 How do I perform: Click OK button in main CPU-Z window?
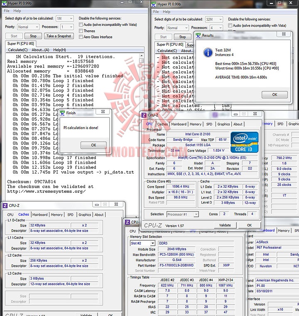point(249,225)
